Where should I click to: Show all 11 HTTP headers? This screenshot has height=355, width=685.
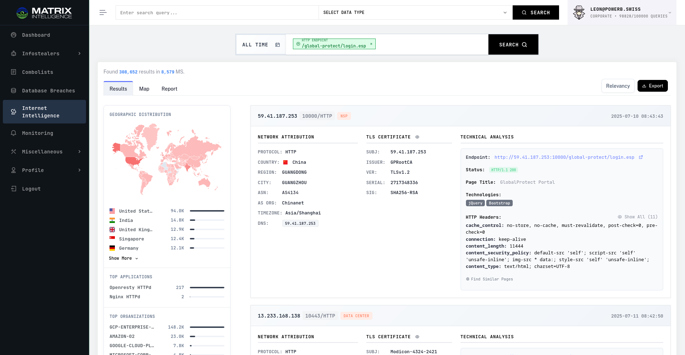638,217
